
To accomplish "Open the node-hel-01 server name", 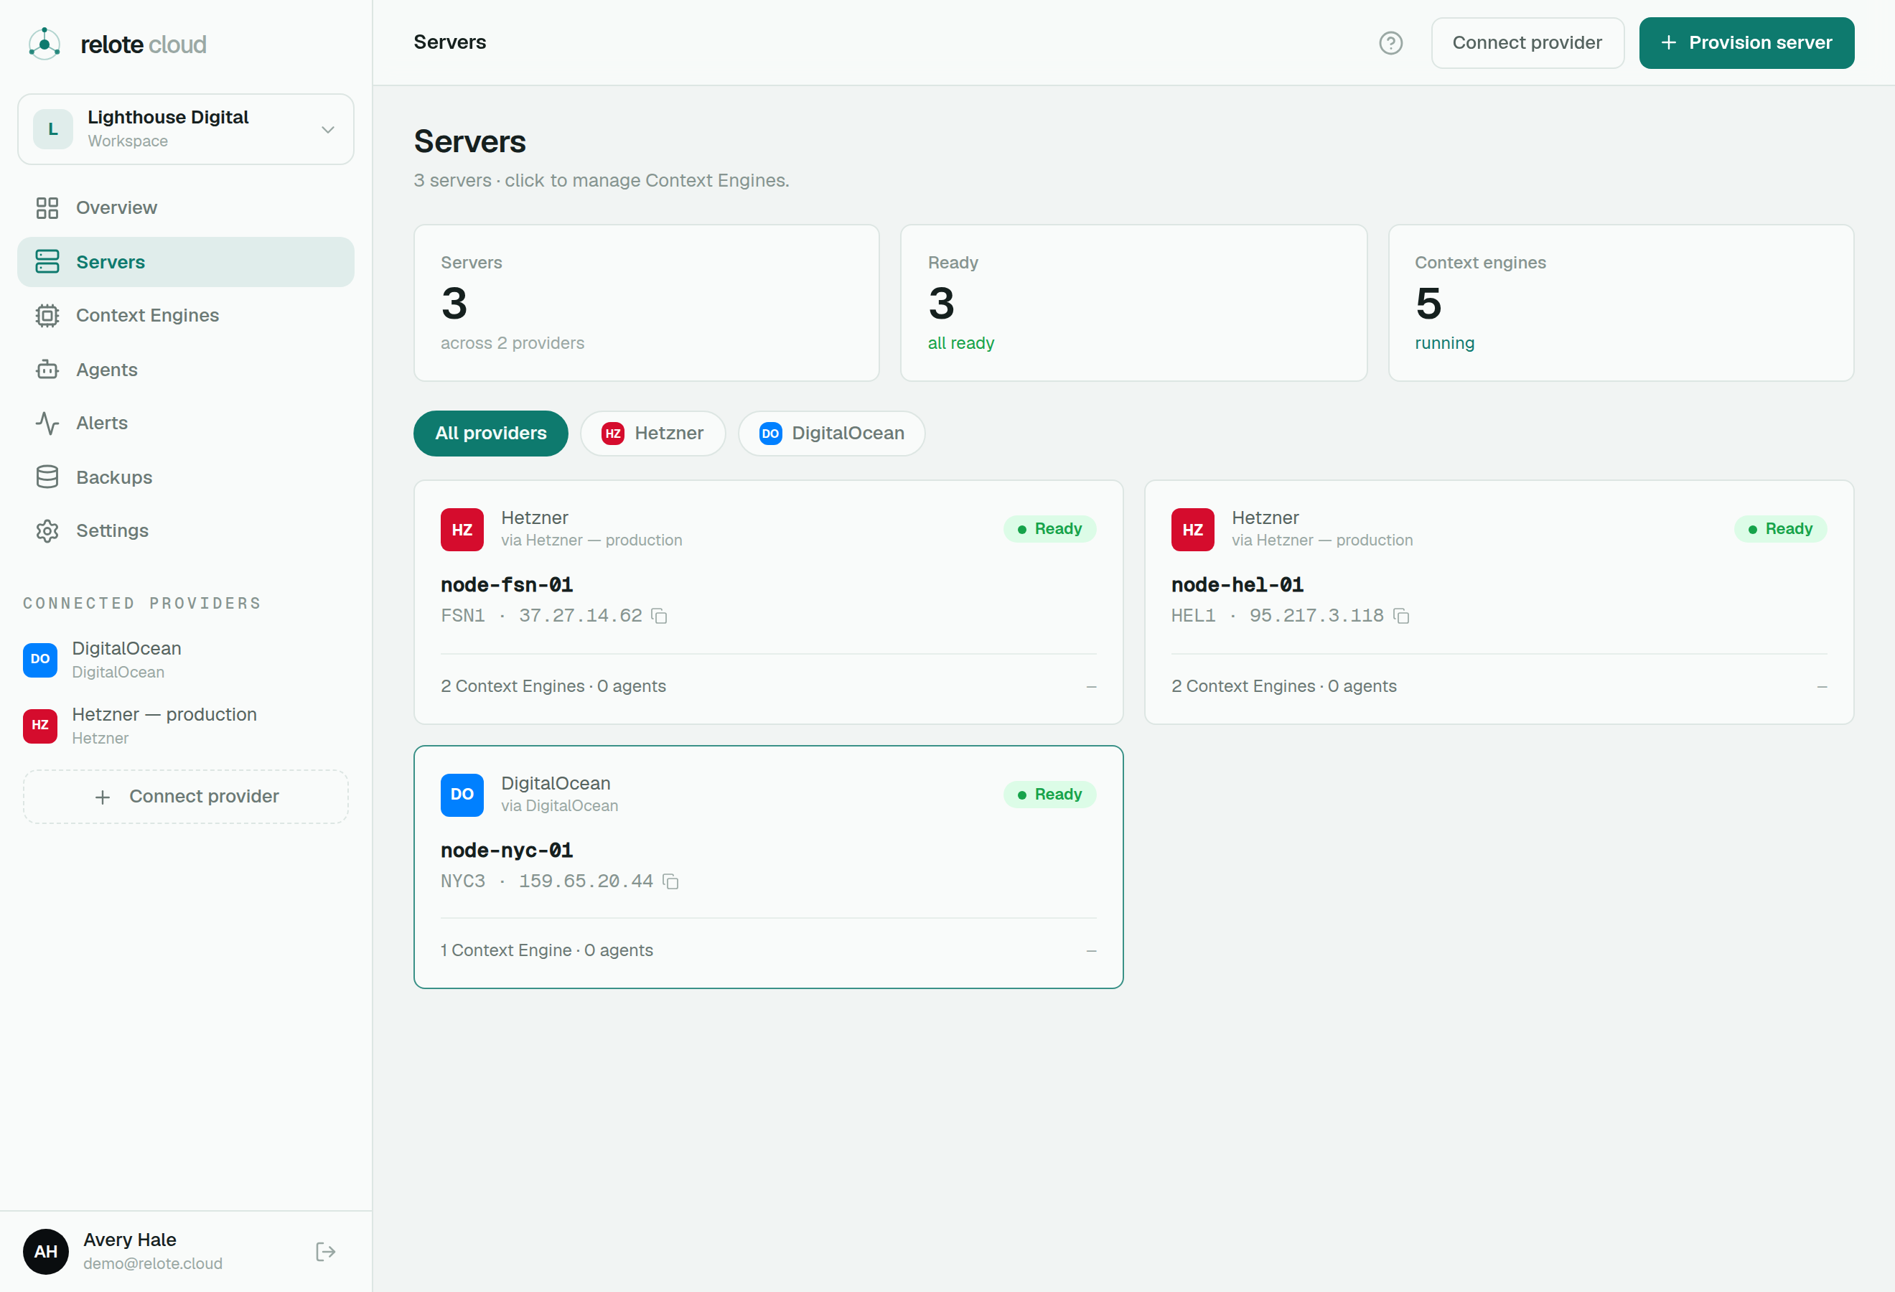I will (1237, 584).
